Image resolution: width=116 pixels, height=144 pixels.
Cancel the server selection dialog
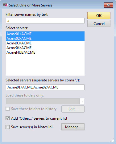click(99, 24)
